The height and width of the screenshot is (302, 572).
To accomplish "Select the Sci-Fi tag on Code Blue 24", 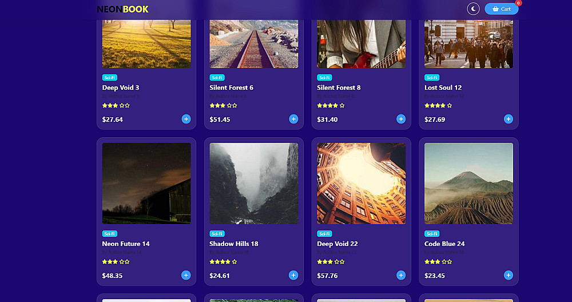I will [432, 233].
